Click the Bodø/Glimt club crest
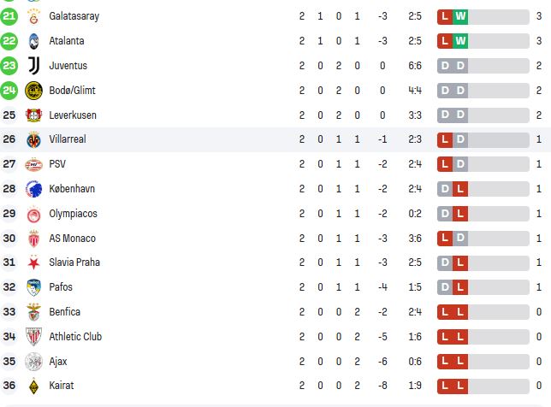 [x=34, y=91]
